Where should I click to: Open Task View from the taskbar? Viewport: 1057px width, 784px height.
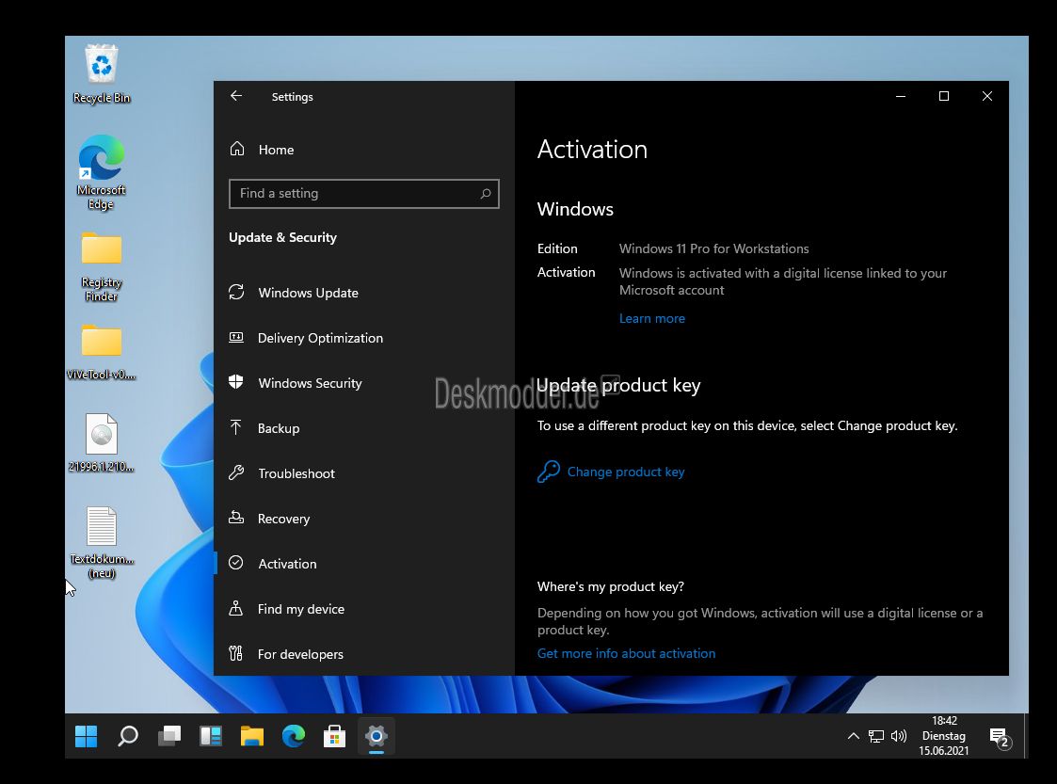(169, 736)
